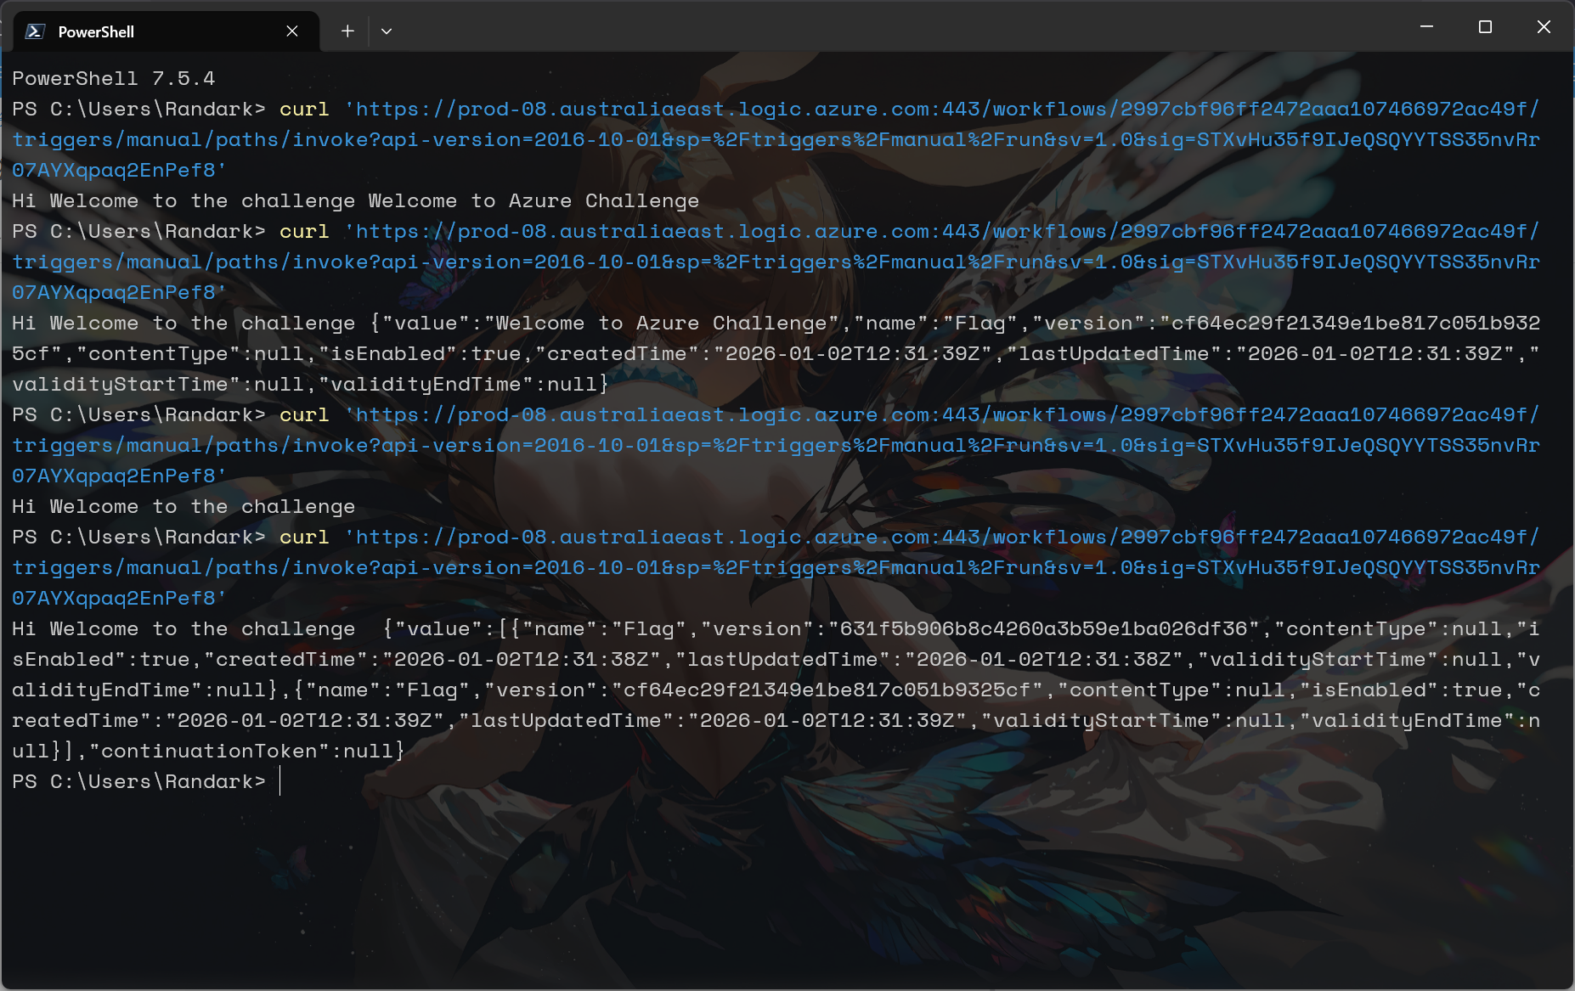
Task: Expand the new tab profile dropdown
Action: point(387,31)
